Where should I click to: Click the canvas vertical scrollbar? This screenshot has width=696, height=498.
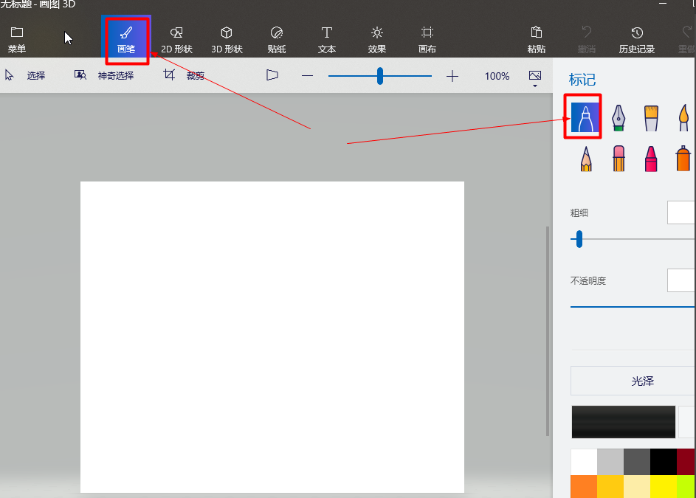pyautogui.click(x=548, y=331)
